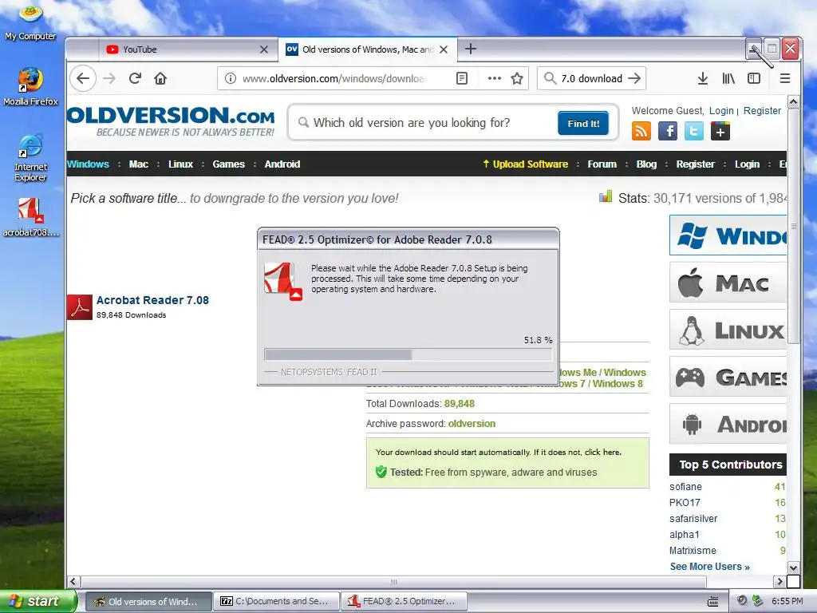This screenshot has width=817, height=613.
Task: Click the Acrobat Reader red PDF icon
Action: (79, 307)
